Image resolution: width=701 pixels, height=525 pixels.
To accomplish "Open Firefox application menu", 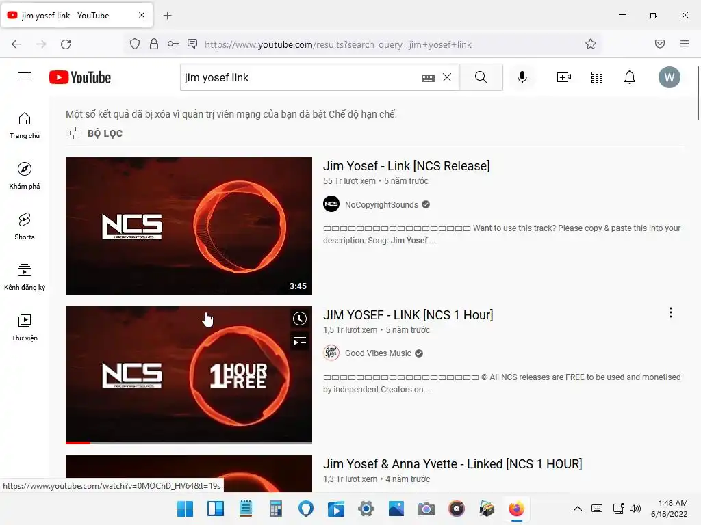I will [684, 44].
